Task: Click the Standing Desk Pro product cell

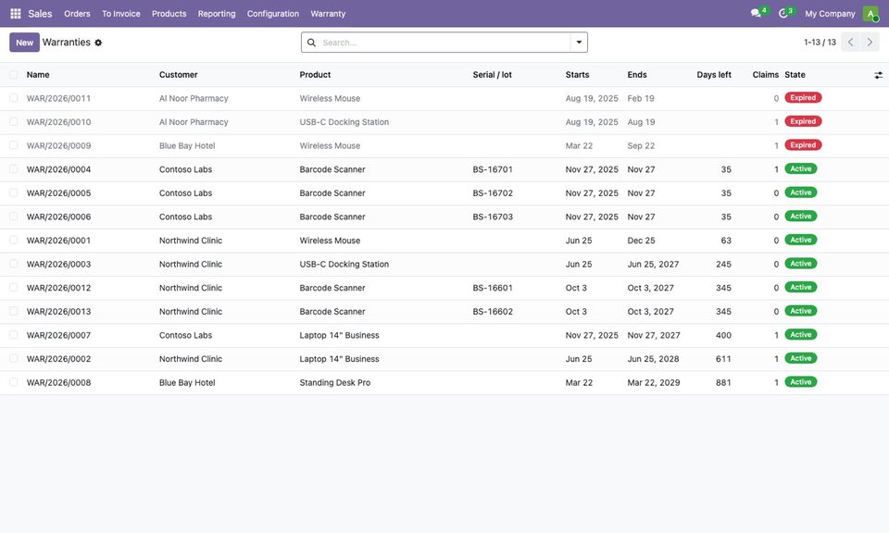Action: click(x=335, y=382)
